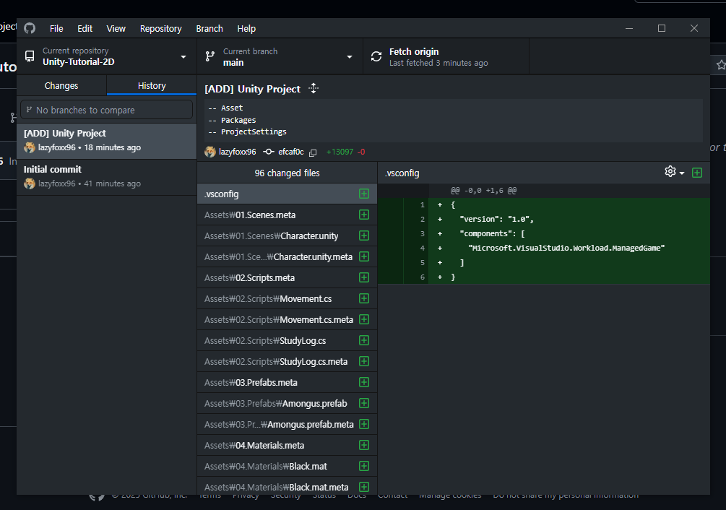The height and width of the screenshot is (510, 726).
Task: Maximize the GitHub Desktop window
Action: pos(662,28)
